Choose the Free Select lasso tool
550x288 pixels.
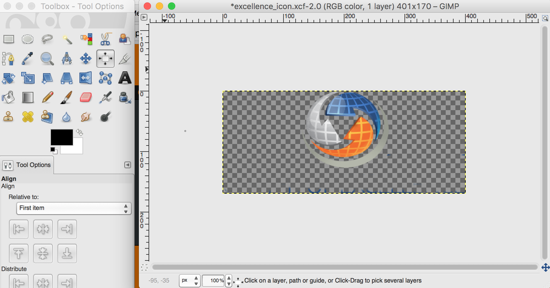click(47, 39)
